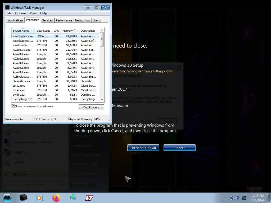The image size is (271, 203).
Task: Click the process list scrollbar thumb
Action: [x=102, y=39]
